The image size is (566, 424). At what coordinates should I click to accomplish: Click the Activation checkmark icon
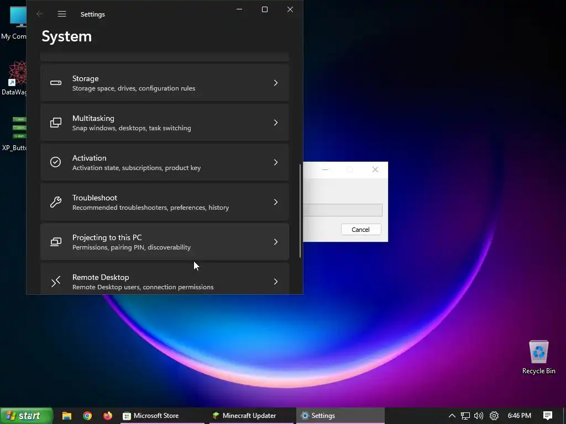tap(56, 162)
